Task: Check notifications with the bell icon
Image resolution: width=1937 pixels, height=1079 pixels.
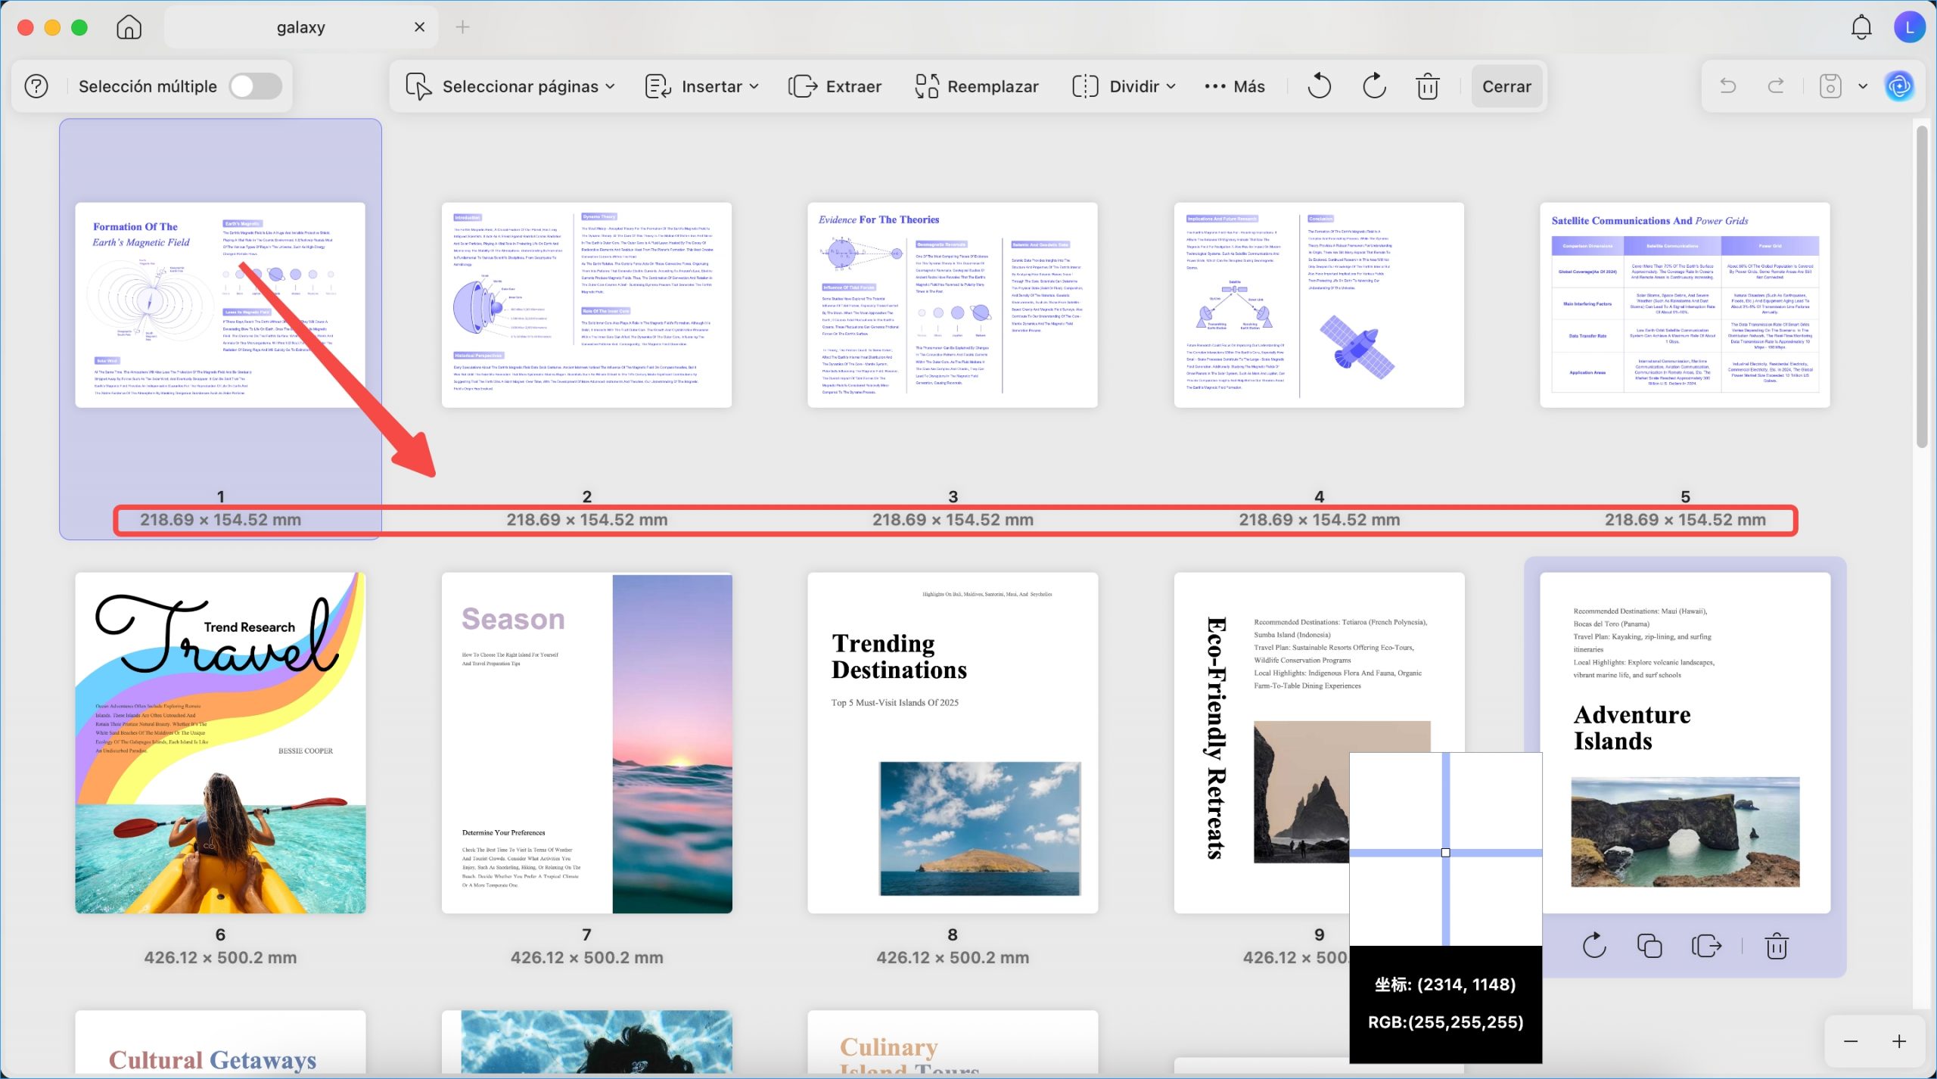Action: pyautogui.click(x=1861, y=26)
